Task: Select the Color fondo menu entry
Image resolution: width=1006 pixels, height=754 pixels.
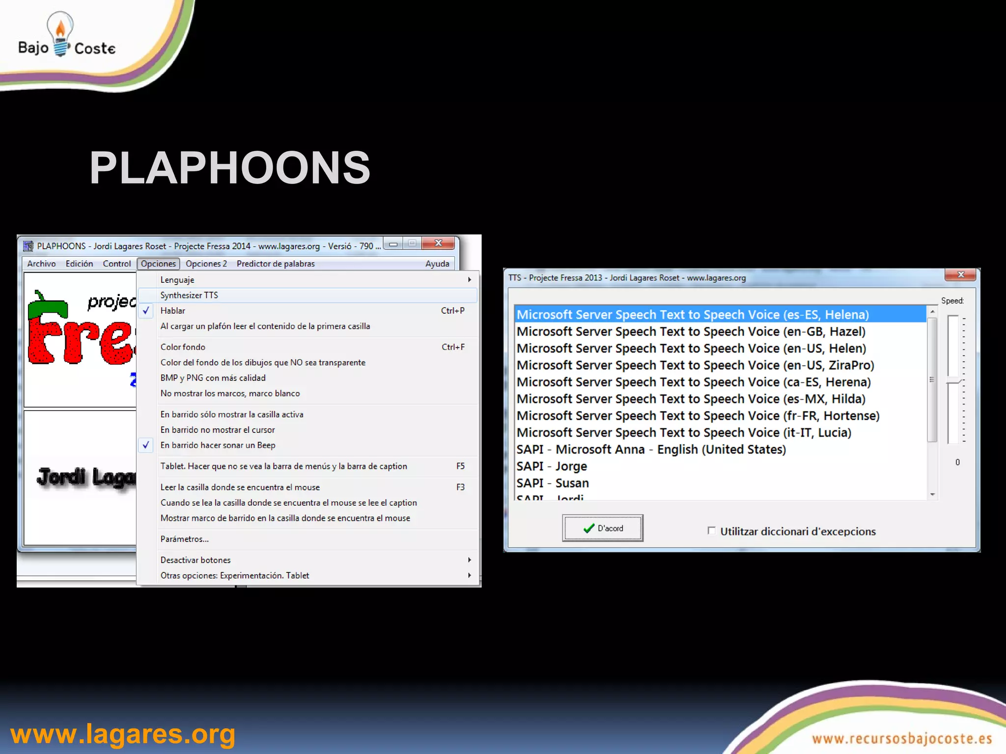Action: click(x=307, y=347)
